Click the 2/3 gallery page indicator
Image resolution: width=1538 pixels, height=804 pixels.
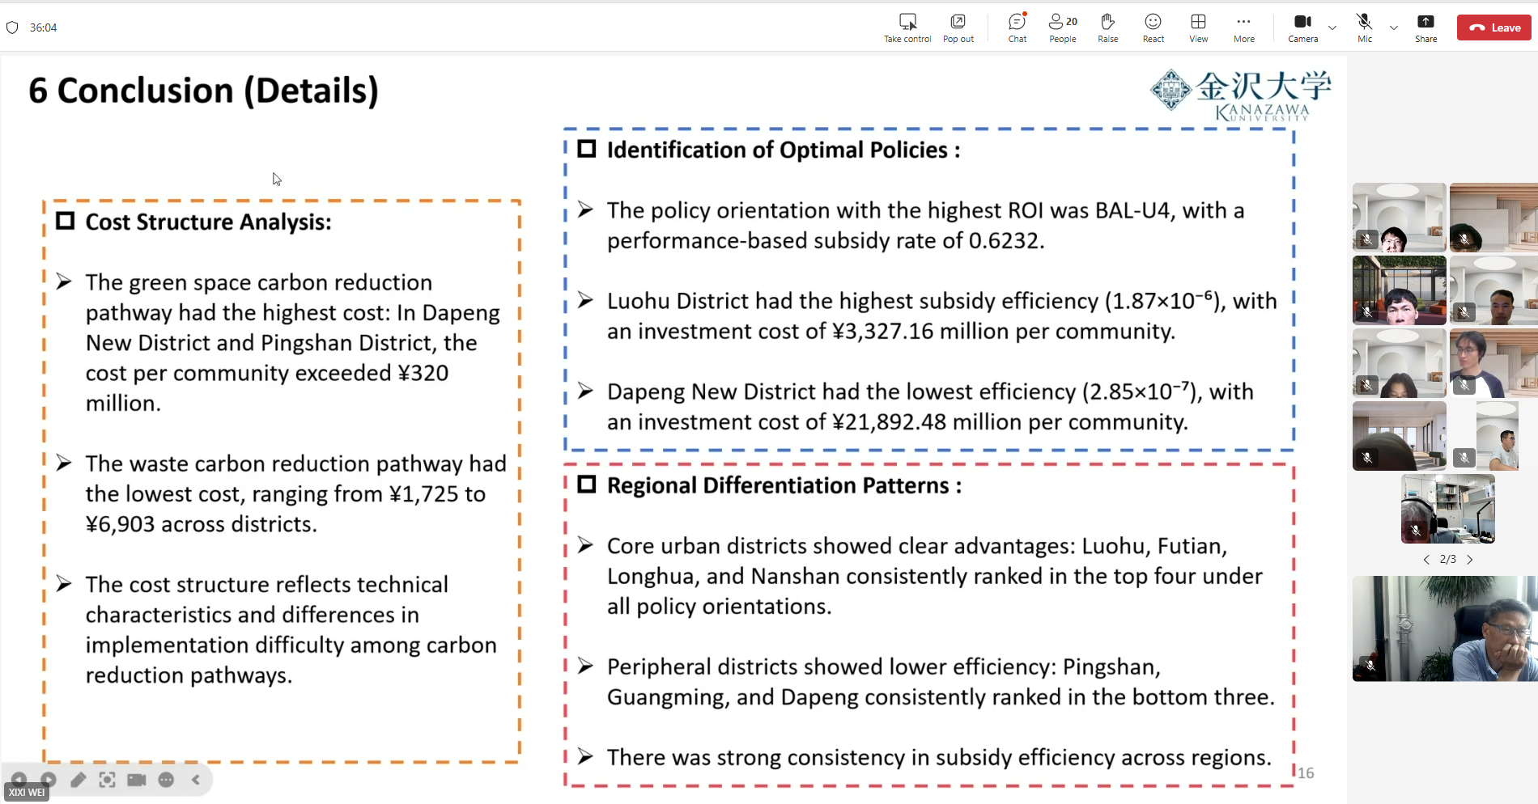[1448, 560]
